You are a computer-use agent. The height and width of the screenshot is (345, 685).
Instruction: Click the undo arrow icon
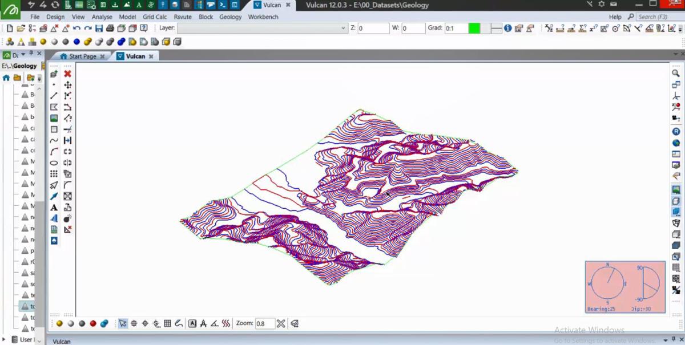76,28
